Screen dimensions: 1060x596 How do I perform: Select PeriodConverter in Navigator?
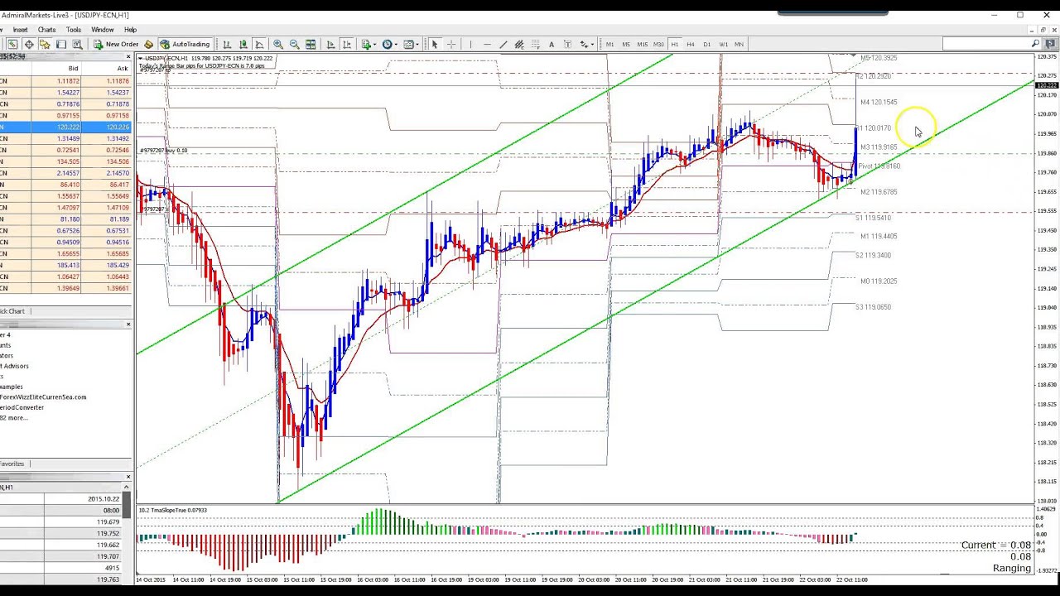click(x=22, y=407)
